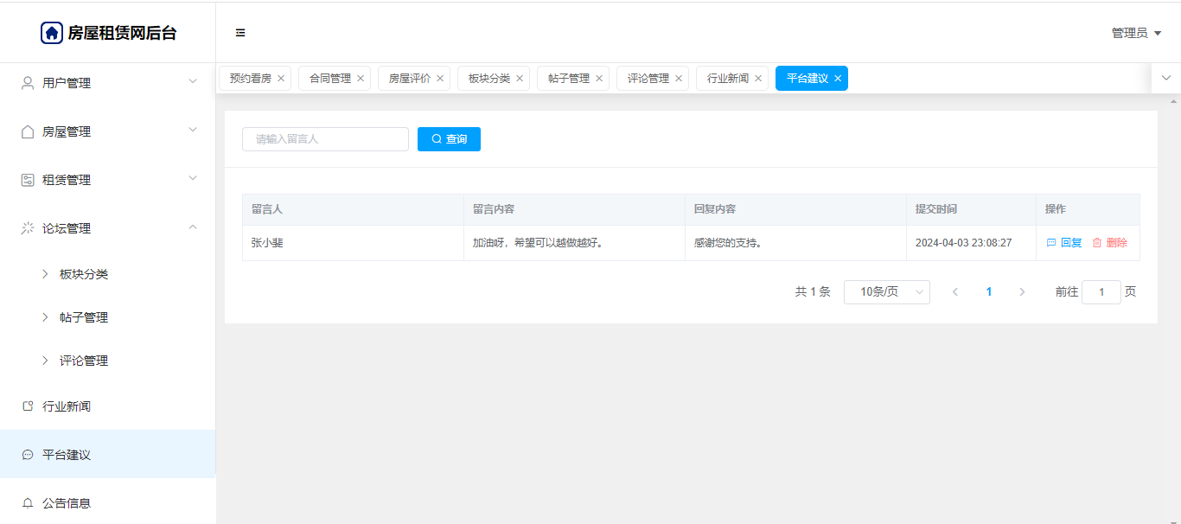The image size is (1181, 524).
Task: Open the tabs overflow dropdown arrow
Action: (x=1166, y=78)
